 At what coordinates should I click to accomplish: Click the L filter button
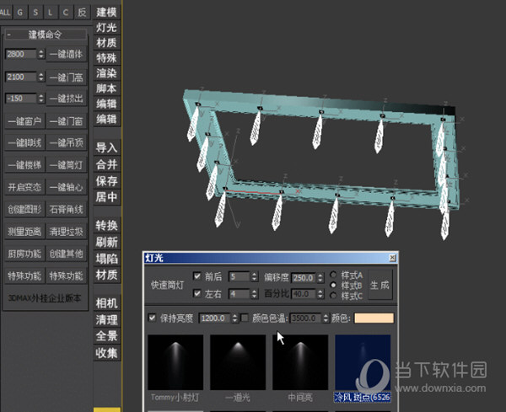(x=52, y=12)
